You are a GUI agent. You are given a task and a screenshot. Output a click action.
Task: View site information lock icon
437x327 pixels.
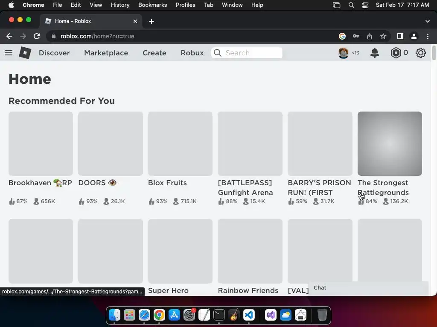[x=54, y=36]
